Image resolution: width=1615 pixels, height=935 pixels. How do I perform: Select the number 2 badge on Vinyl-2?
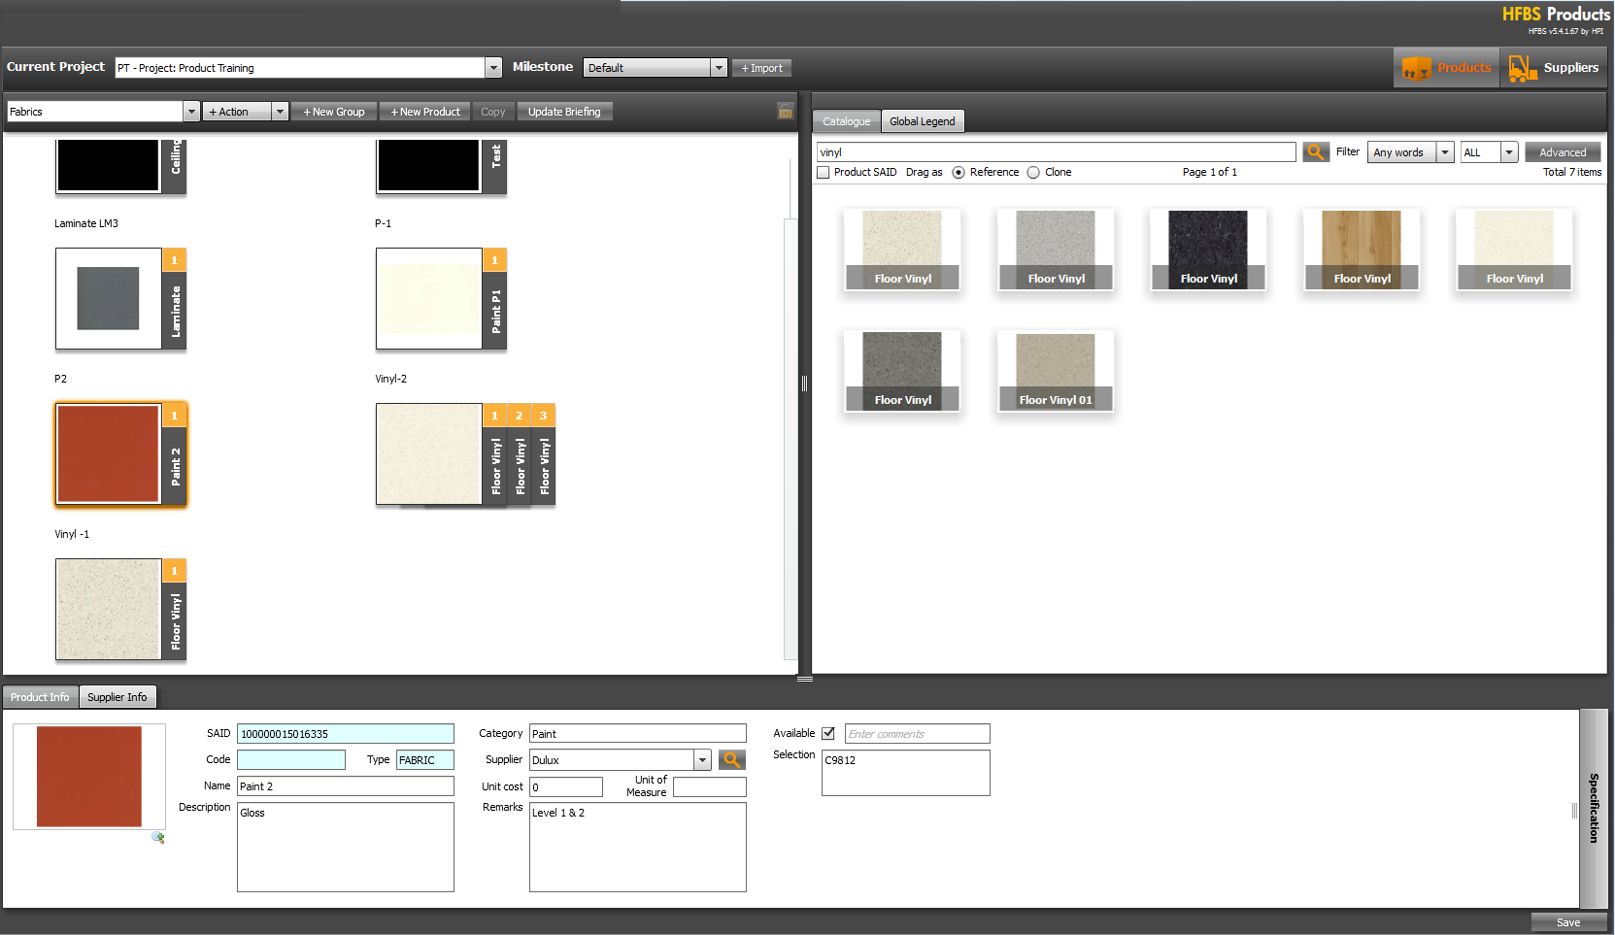click(x=519, y=416)
